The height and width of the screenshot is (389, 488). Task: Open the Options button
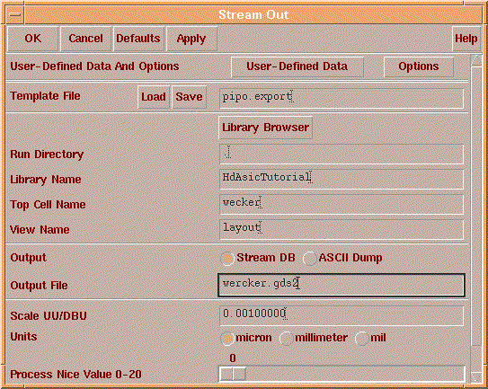418,66
